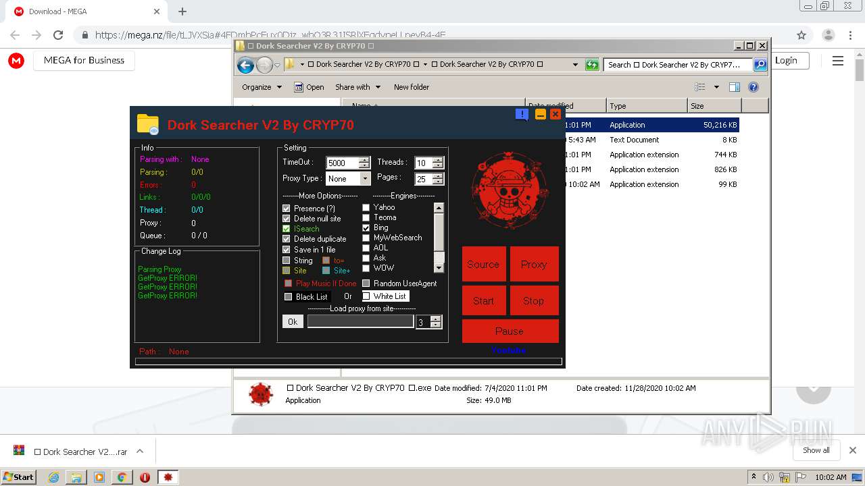Click the Pause button
The image size is (865, 486).
click(510, 331)
